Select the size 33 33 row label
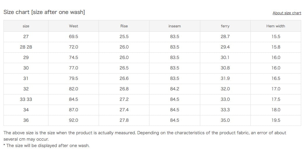 [x=26, y=99]
